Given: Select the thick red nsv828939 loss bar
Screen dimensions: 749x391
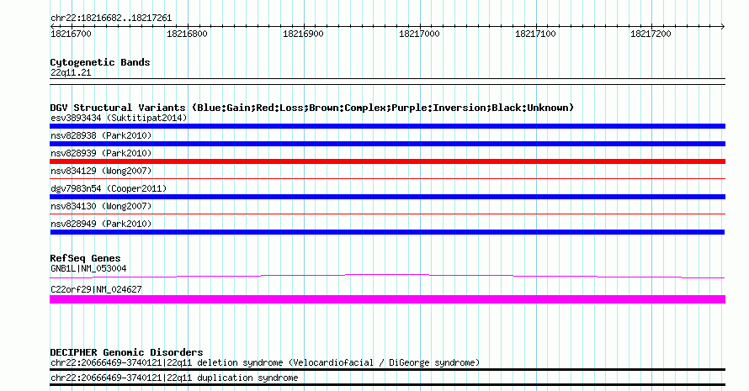Looking at the screenshot, I should coord(387,161).
